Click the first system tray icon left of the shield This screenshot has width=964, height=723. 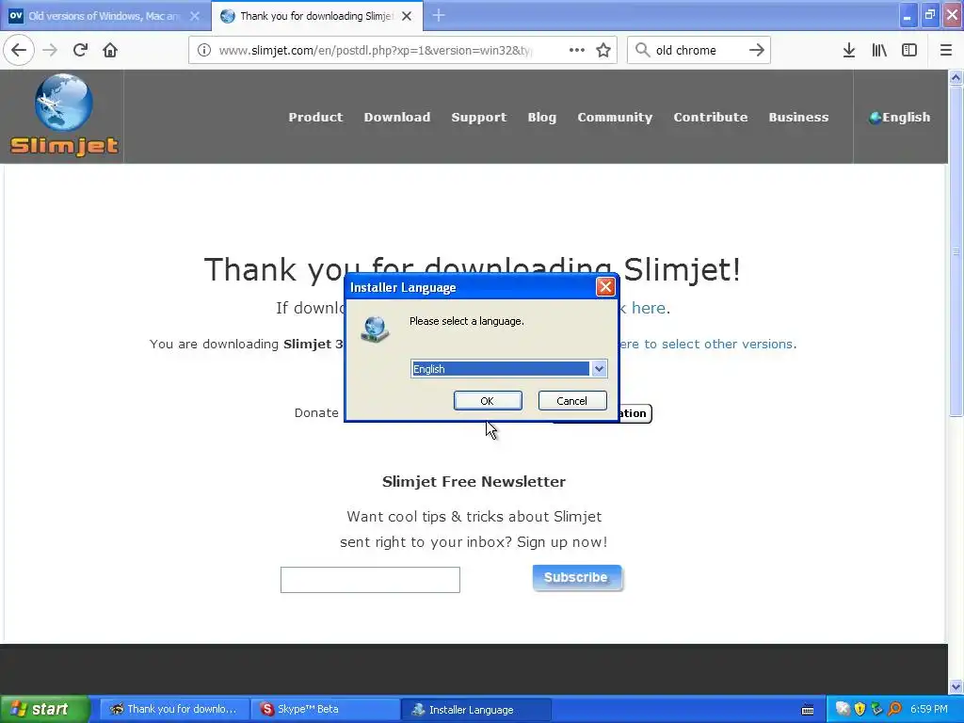point(843,709)
